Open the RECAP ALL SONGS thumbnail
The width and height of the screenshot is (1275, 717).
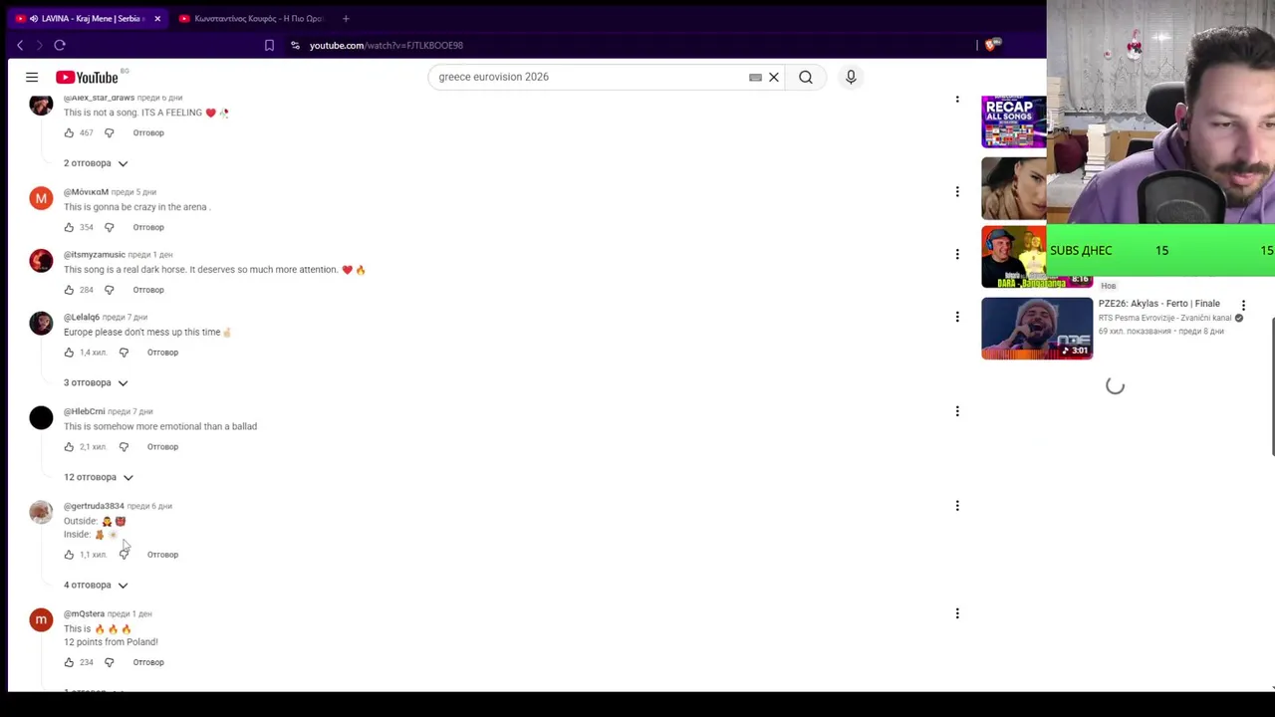click(1014, 121)
